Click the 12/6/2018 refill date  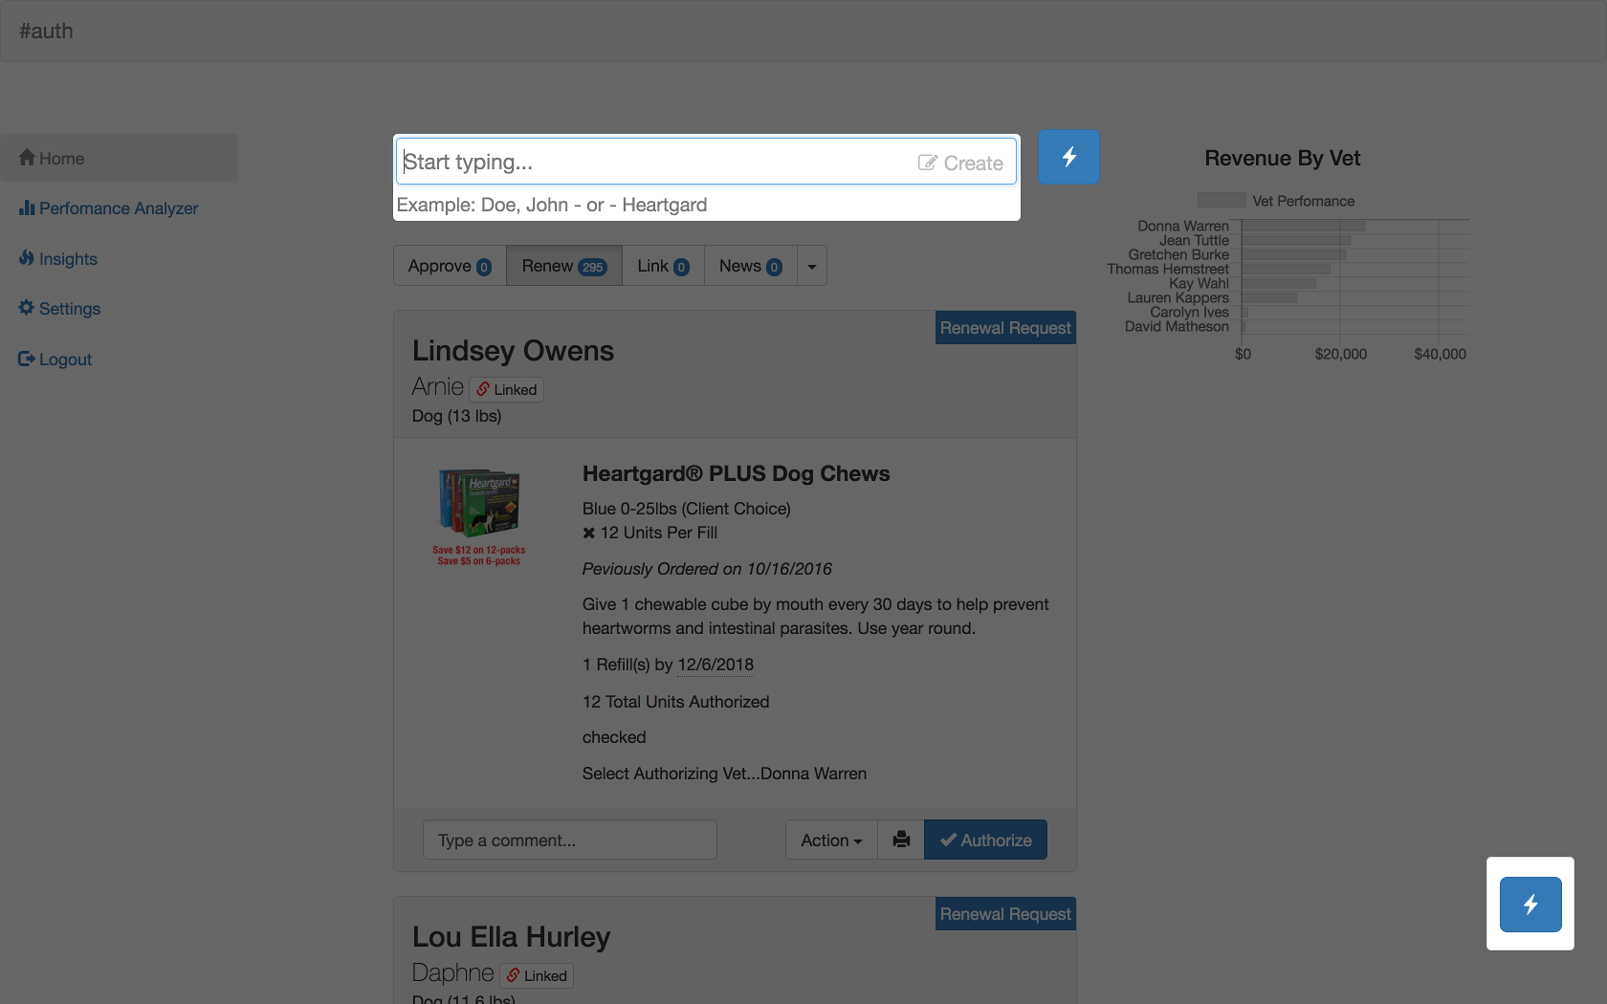[x=715, y=665]
